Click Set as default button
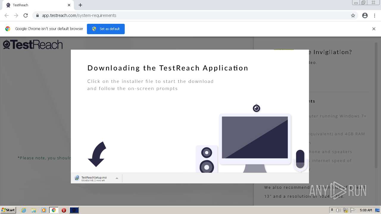Screen dimensions: 381x214 [106, 29]
